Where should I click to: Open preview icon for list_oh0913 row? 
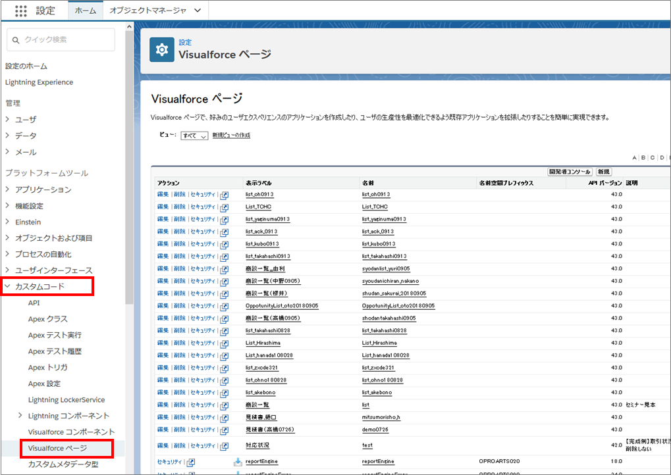coord(225,195)
